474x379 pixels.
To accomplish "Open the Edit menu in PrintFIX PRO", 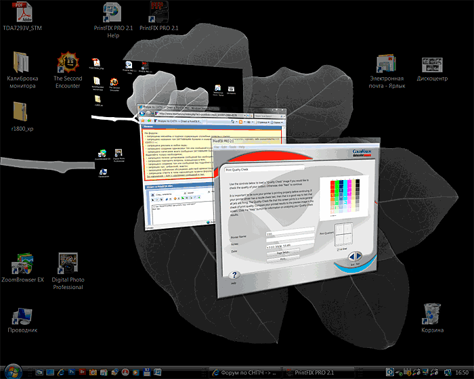I will 224,147.
